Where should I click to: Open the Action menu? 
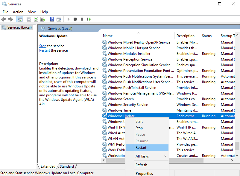click(18, 12)
